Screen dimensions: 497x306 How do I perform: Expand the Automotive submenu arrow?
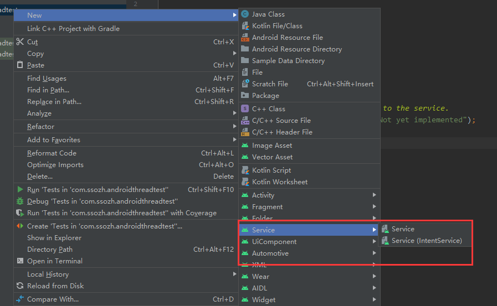click(375, 253)
